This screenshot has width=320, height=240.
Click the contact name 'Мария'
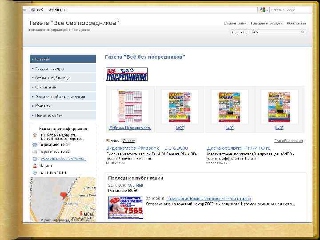pyautogui.click(x=46, y=165)
